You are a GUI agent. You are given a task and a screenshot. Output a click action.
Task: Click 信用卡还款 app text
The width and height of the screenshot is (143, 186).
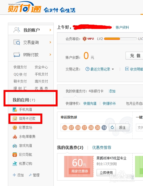pos(27,118)
